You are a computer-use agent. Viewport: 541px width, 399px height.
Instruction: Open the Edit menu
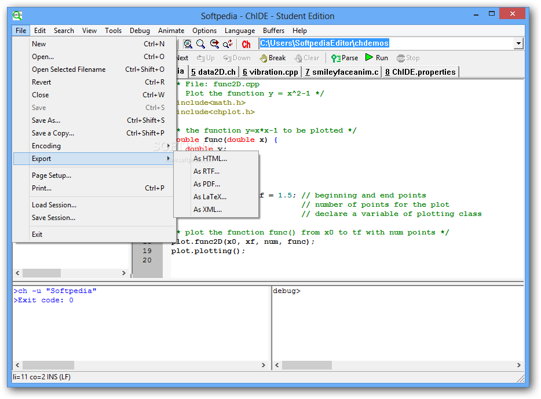pyautogui.click(x=40, y=30)
